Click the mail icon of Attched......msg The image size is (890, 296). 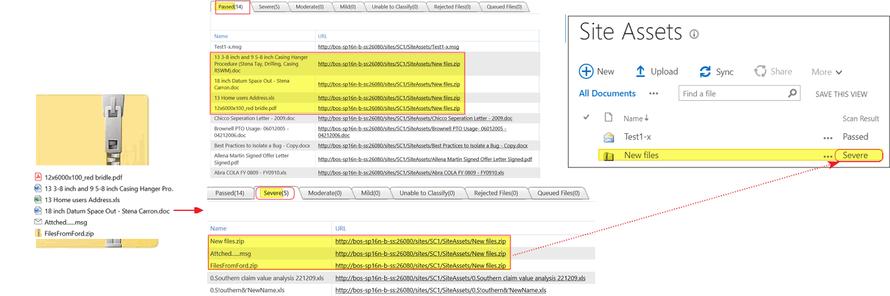coord(38,222)
